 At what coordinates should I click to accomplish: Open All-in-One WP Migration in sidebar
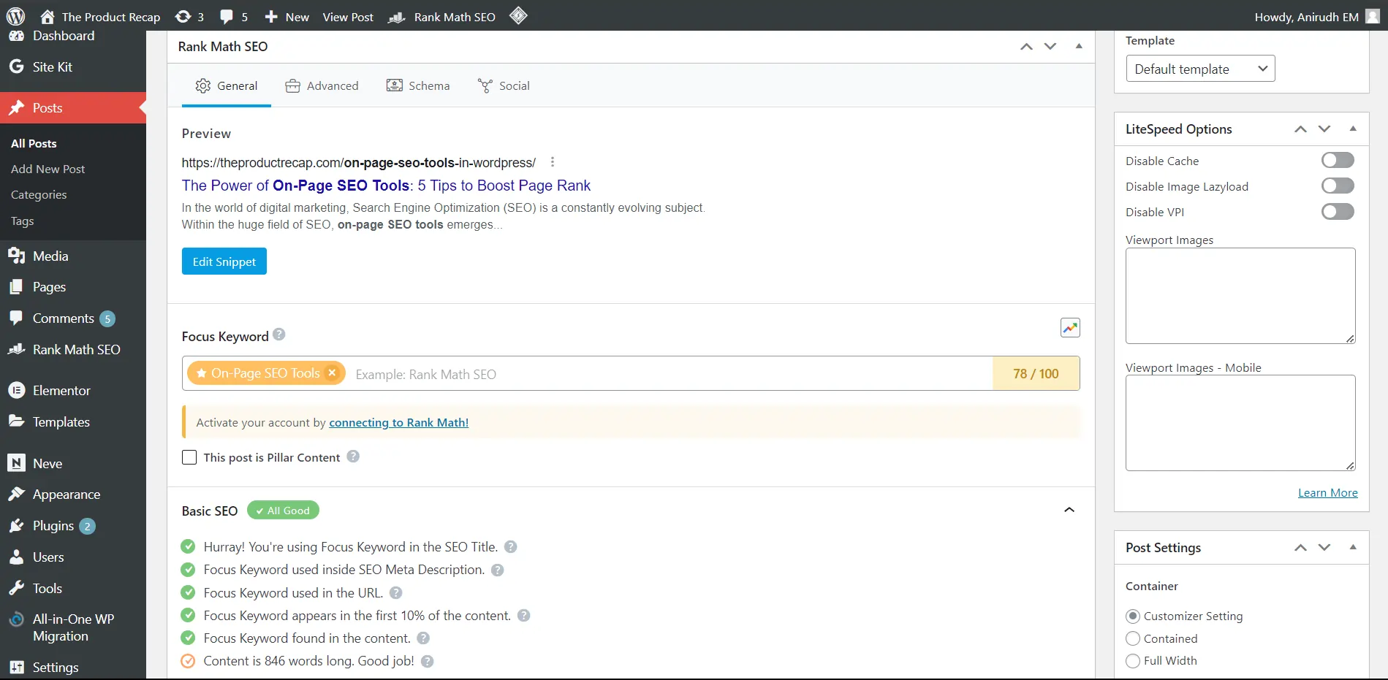[73, 627]
